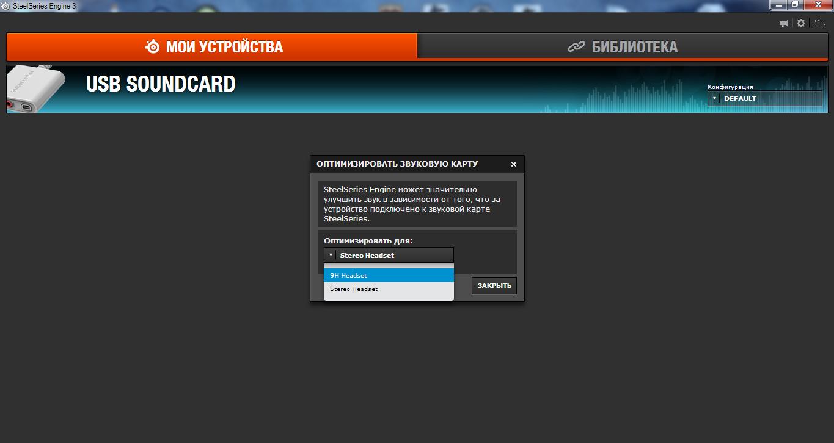Restore down the SteelSeries Engine window

pyautogui.click(x=795, y=5)
